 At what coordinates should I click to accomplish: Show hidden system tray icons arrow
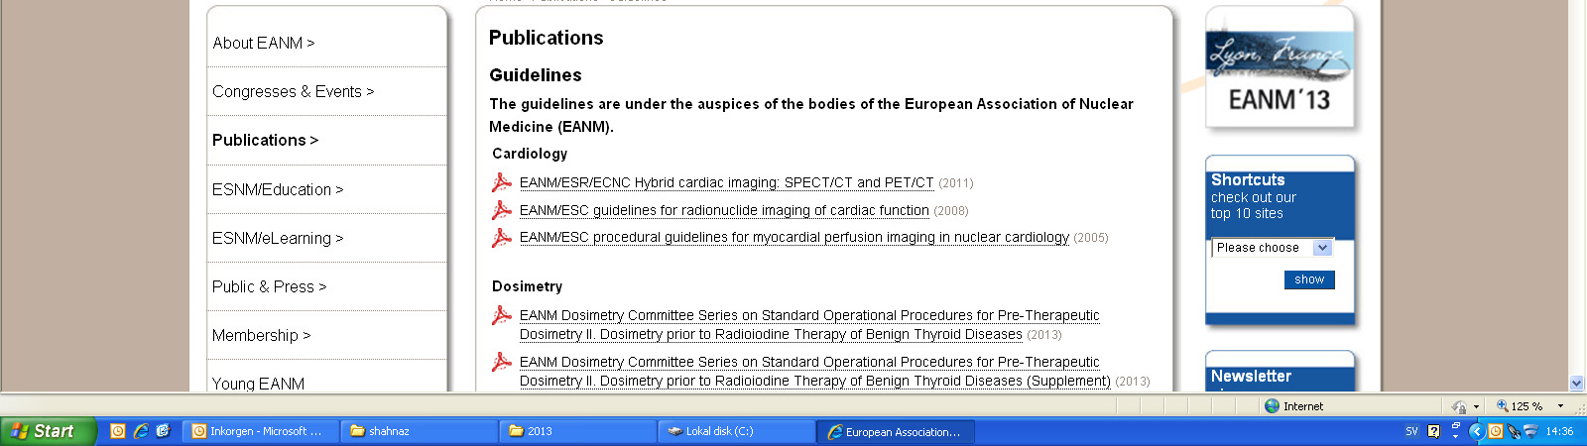[x=1476, y=431]
